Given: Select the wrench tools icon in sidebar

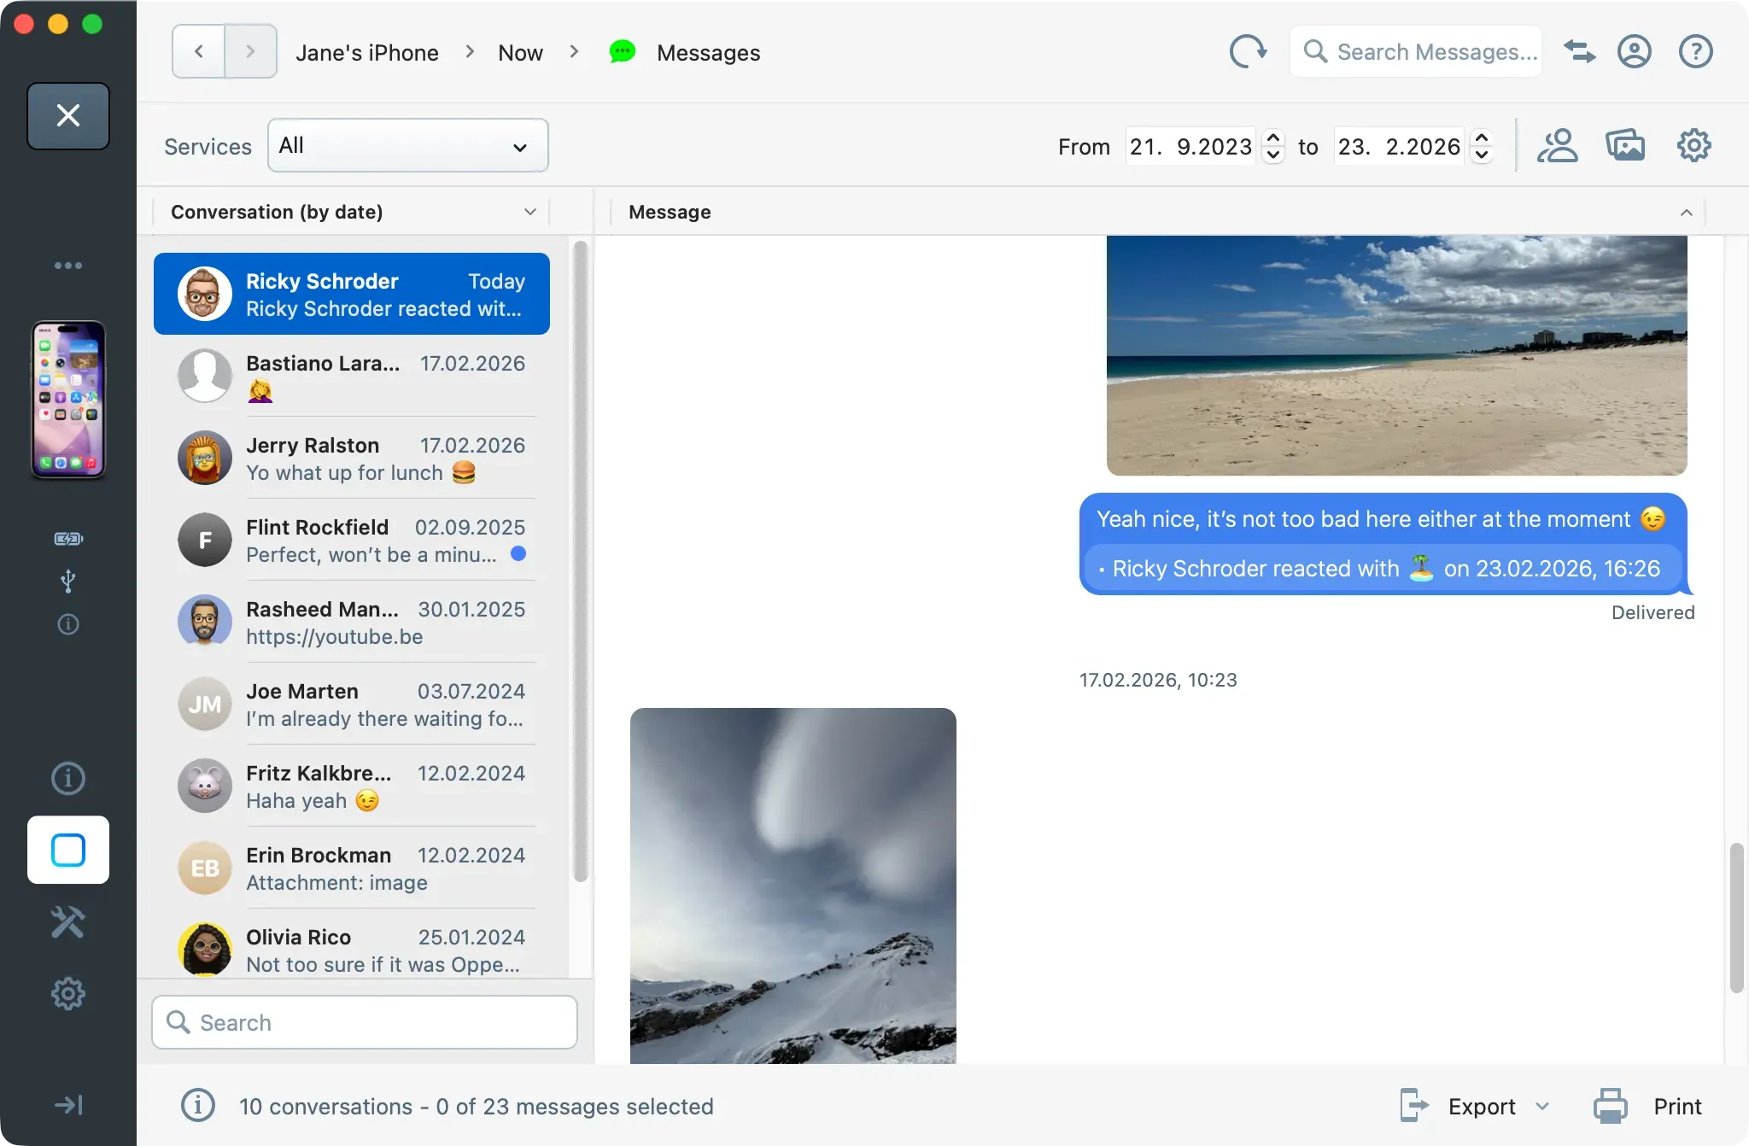Looking at the screenshot, I should point(67,921).
